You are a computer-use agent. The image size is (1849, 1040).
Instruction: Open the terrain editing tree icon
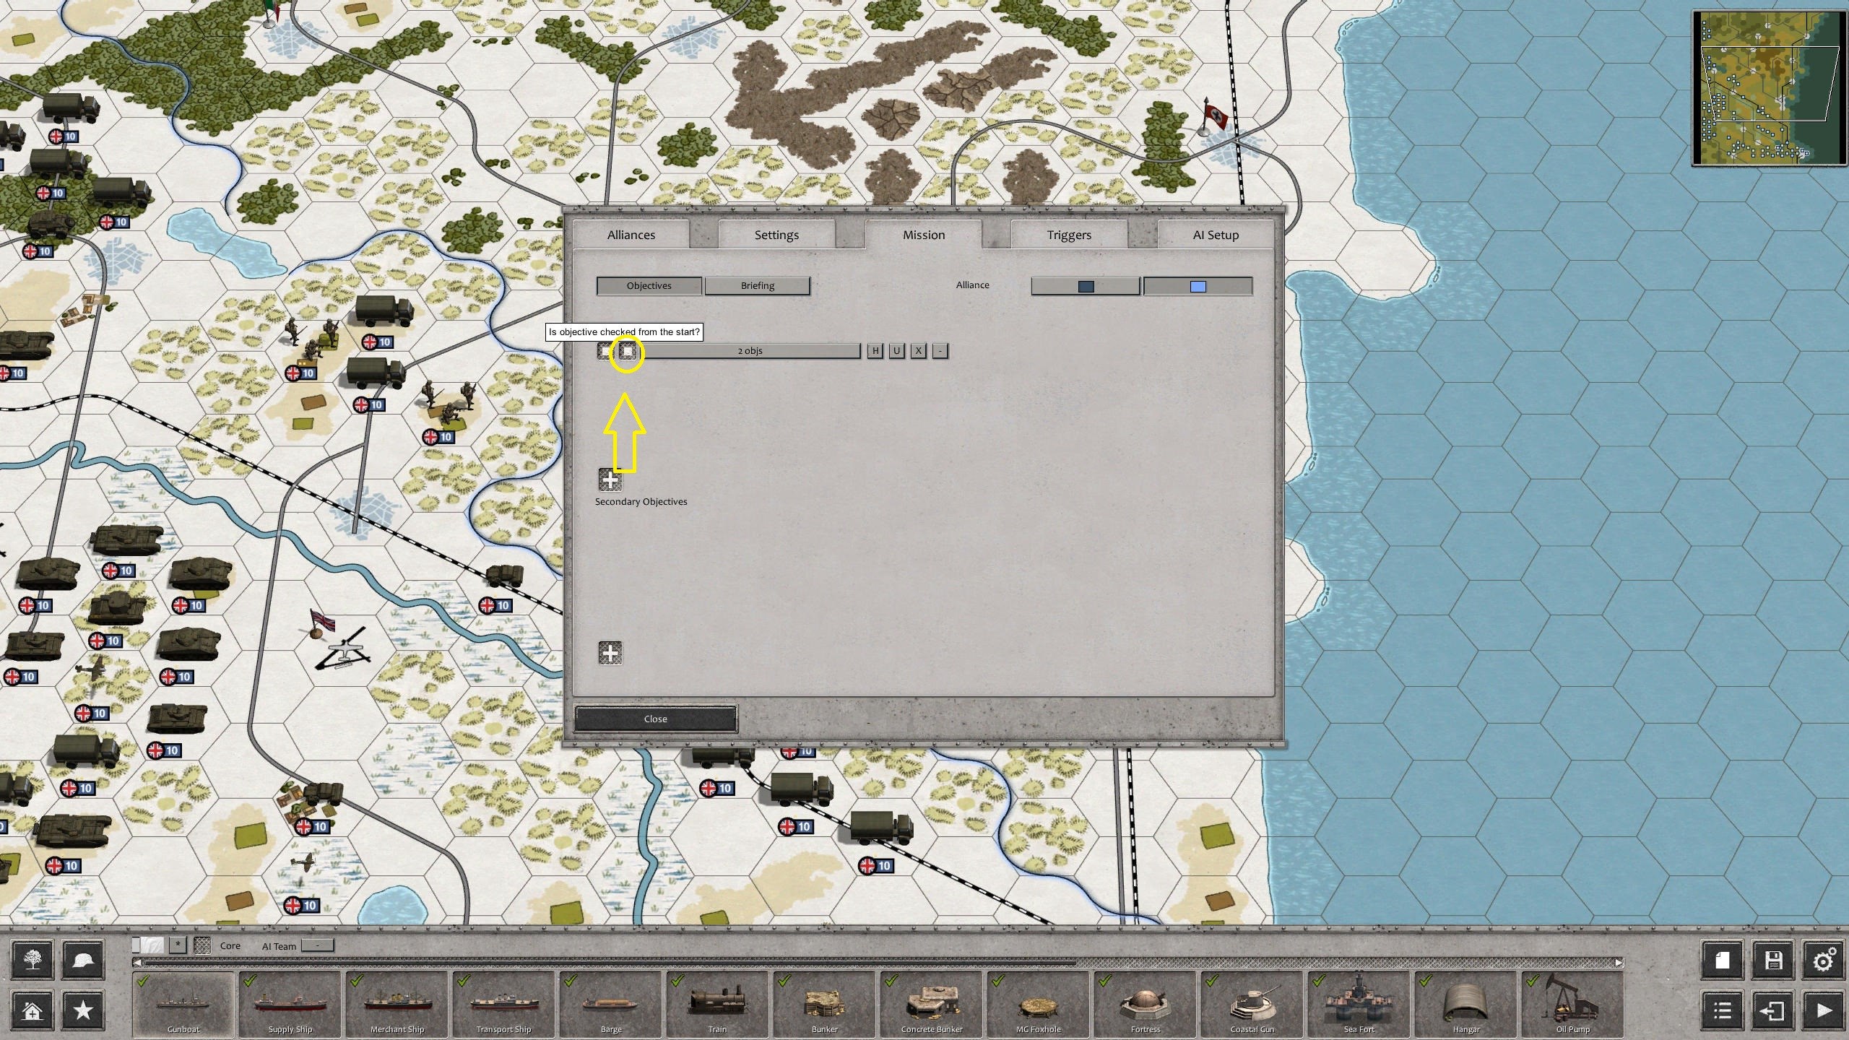(x=32, y=960)
